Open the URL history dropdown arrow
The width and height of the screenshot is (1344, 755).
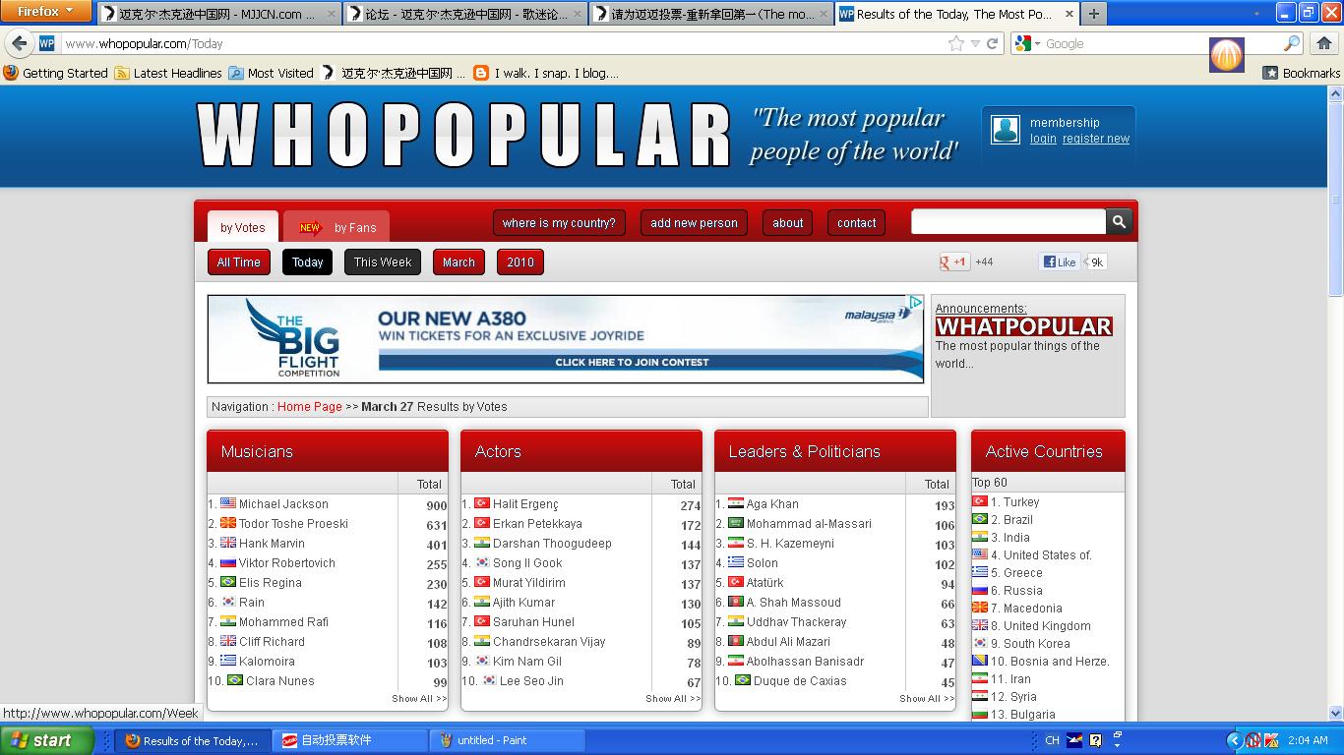pos(975,43)
